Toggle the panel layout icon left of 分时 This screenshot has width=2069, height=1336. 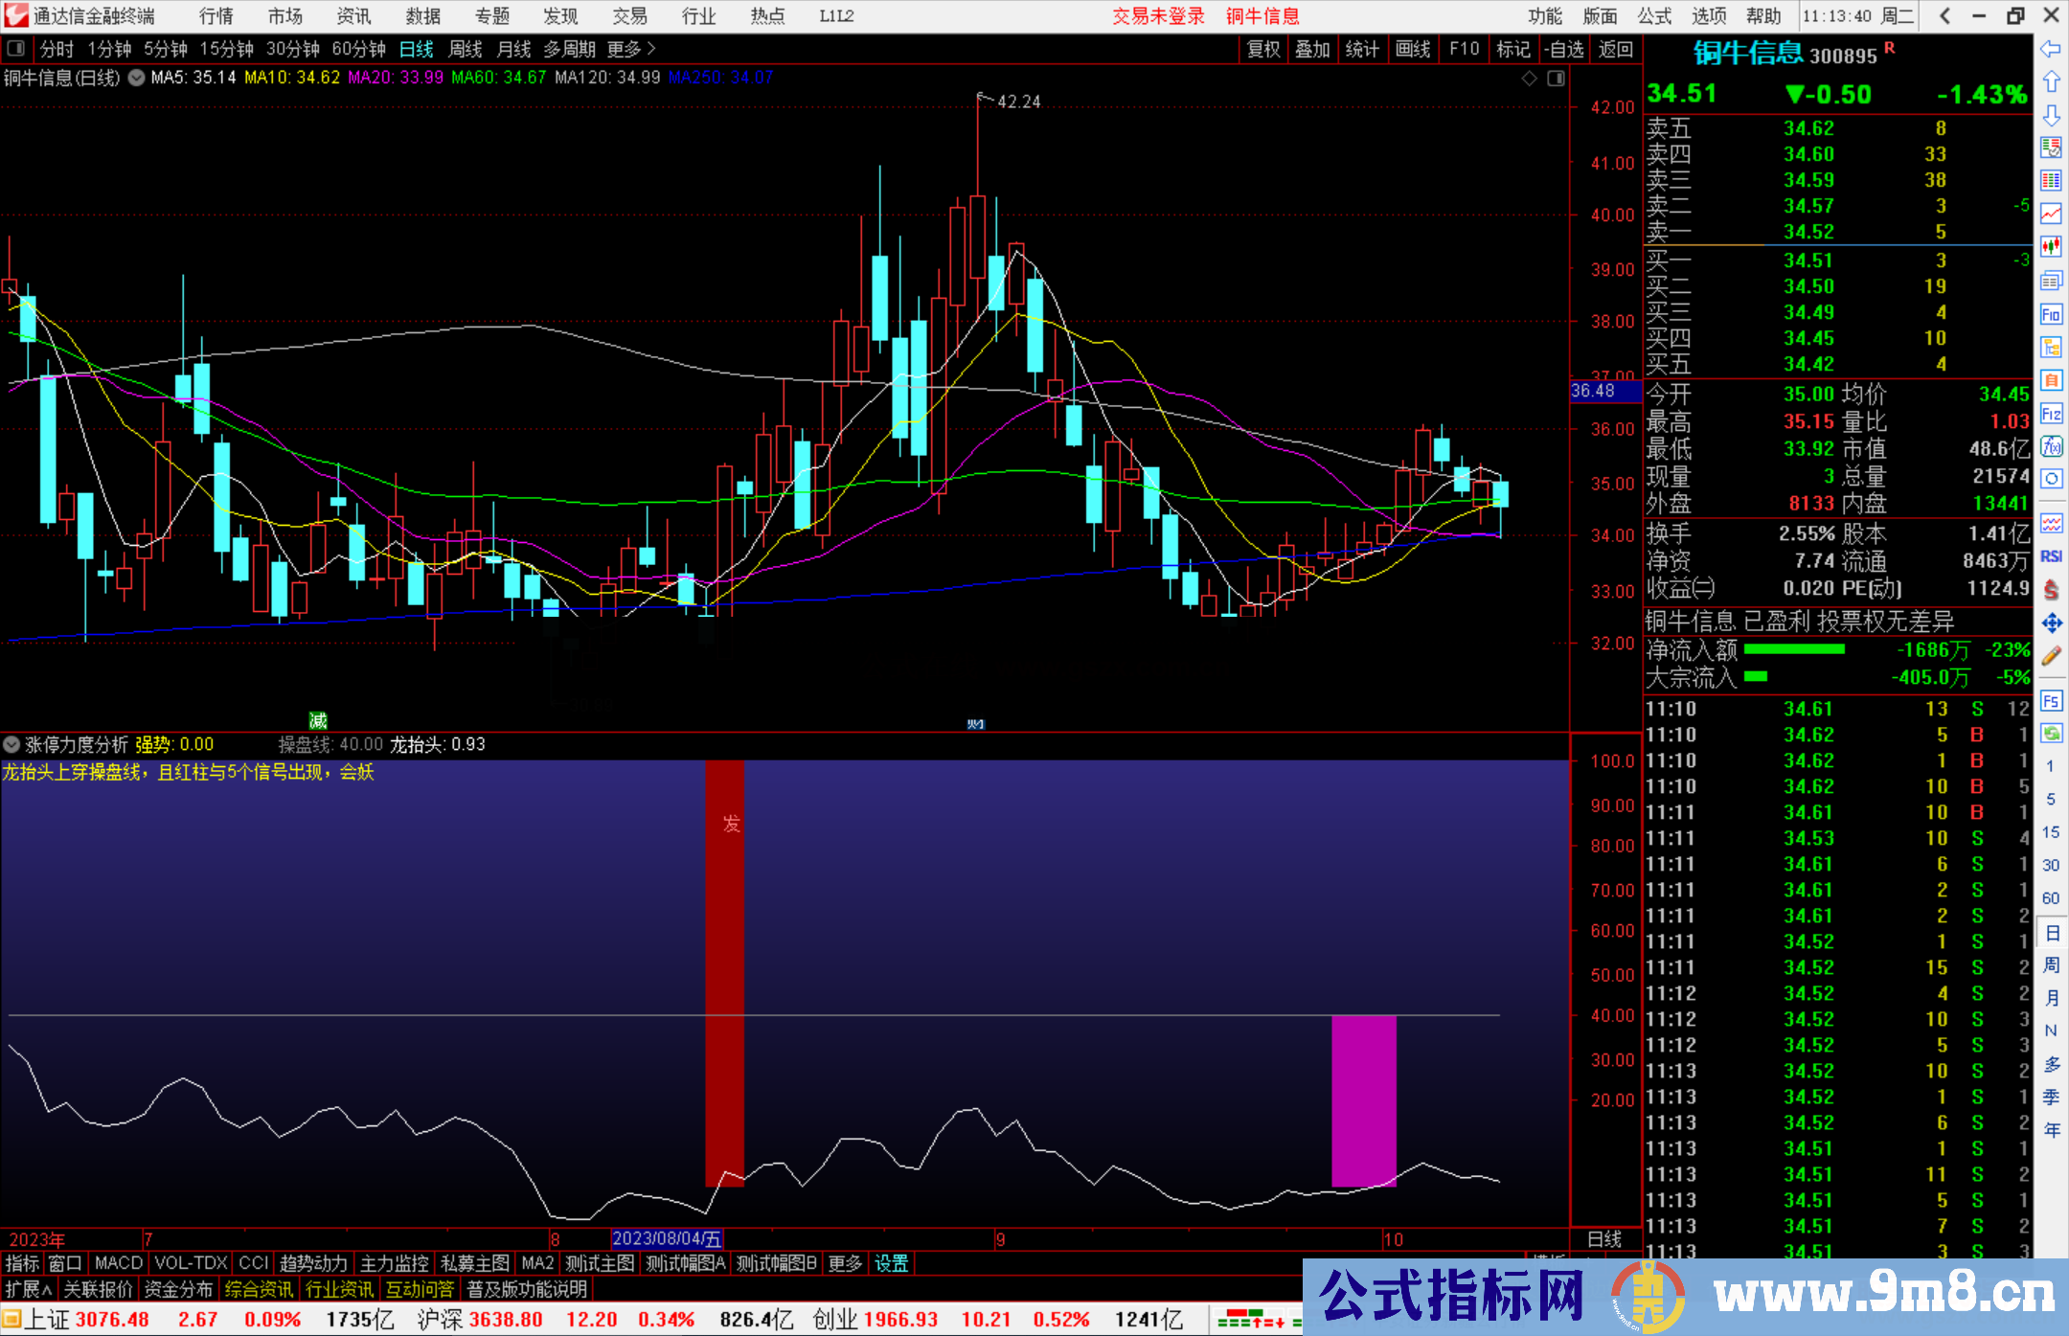click(x=16, y=48)
